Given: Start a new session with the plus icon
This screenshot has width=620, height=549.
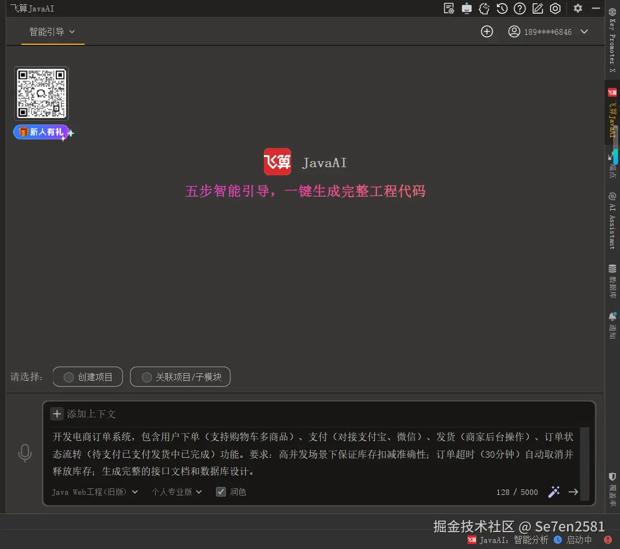Looking at the screenshot, I should (487, 32).
